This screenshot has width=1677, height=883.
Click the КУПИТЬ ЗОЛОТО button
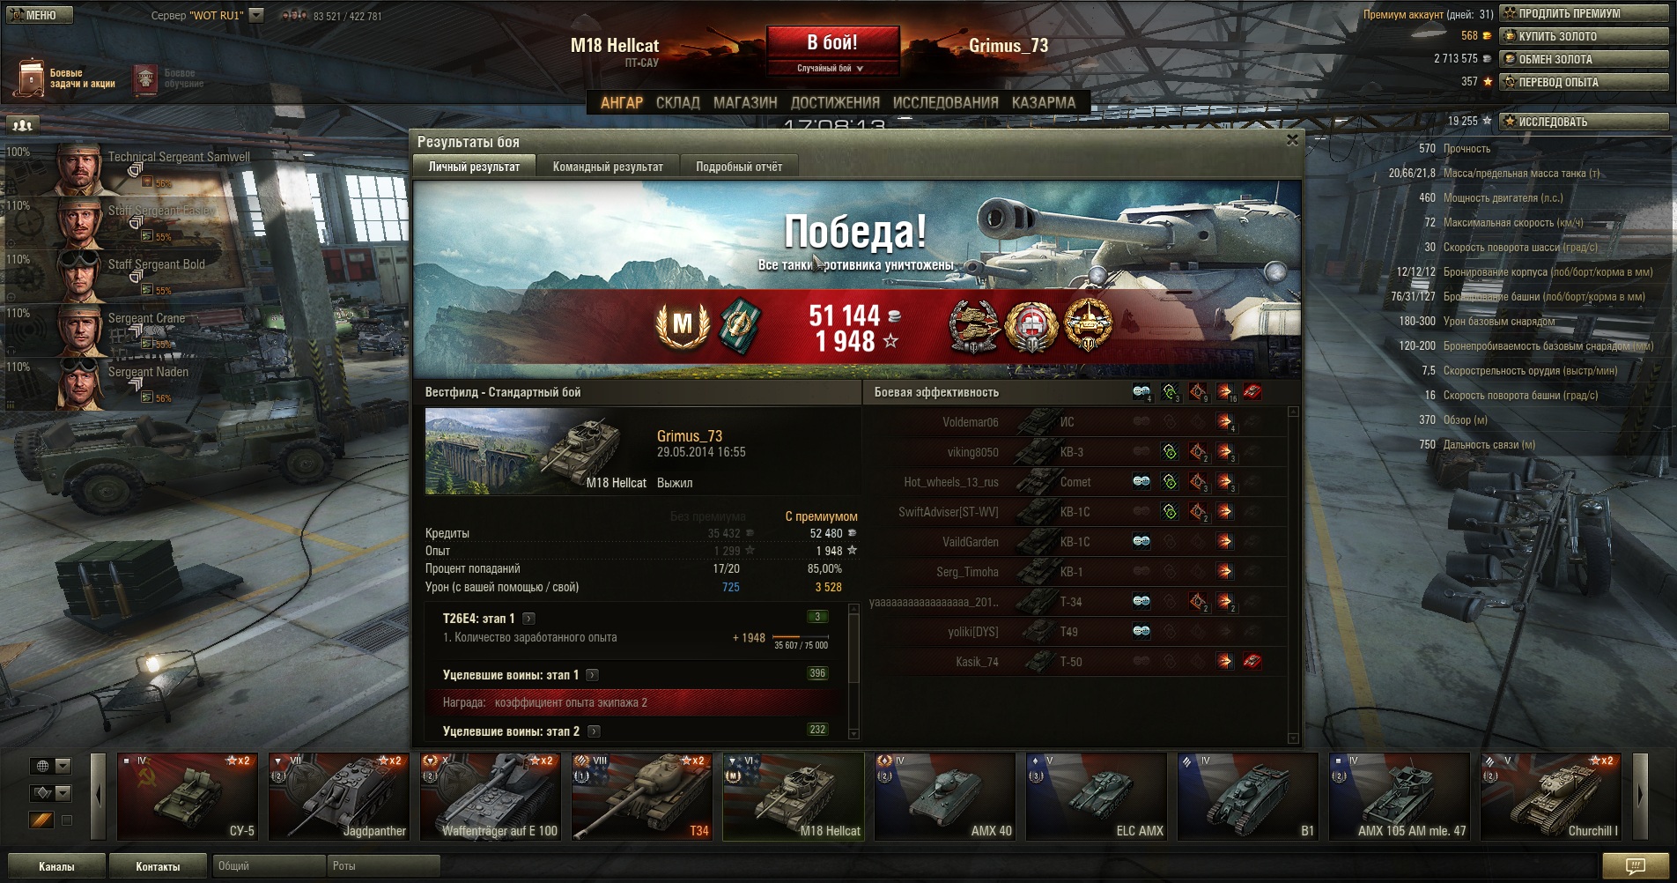point(1584,36)
